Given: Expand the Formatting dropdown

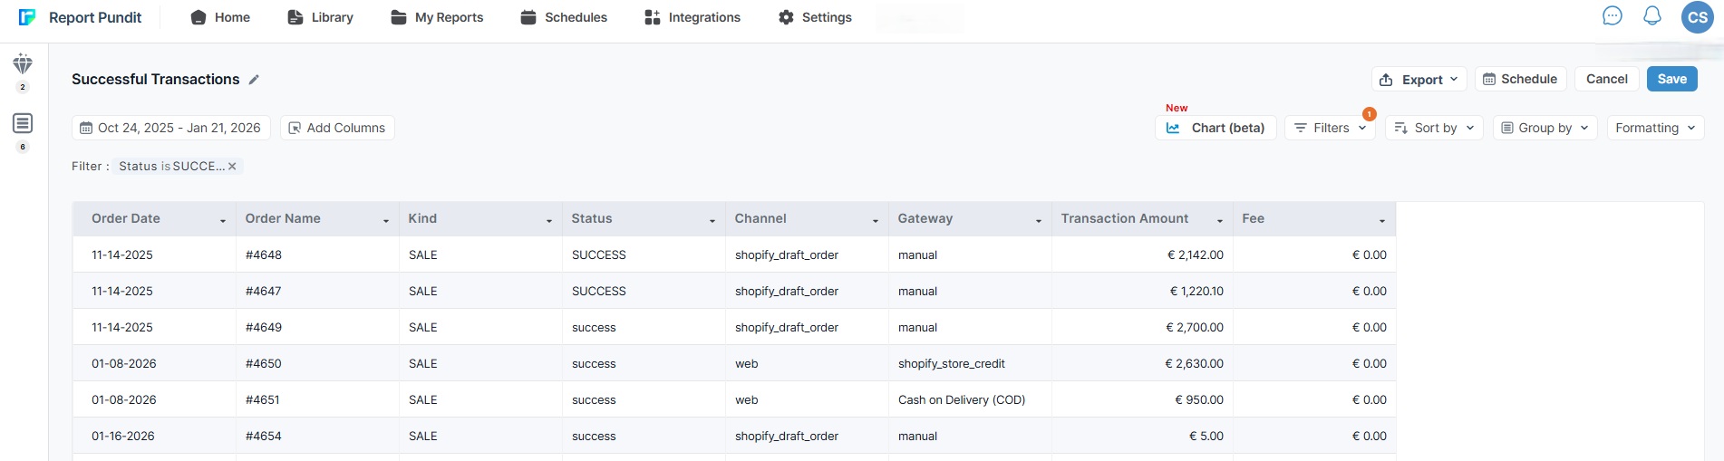Looking at the screenshot, I should 1655,128.
